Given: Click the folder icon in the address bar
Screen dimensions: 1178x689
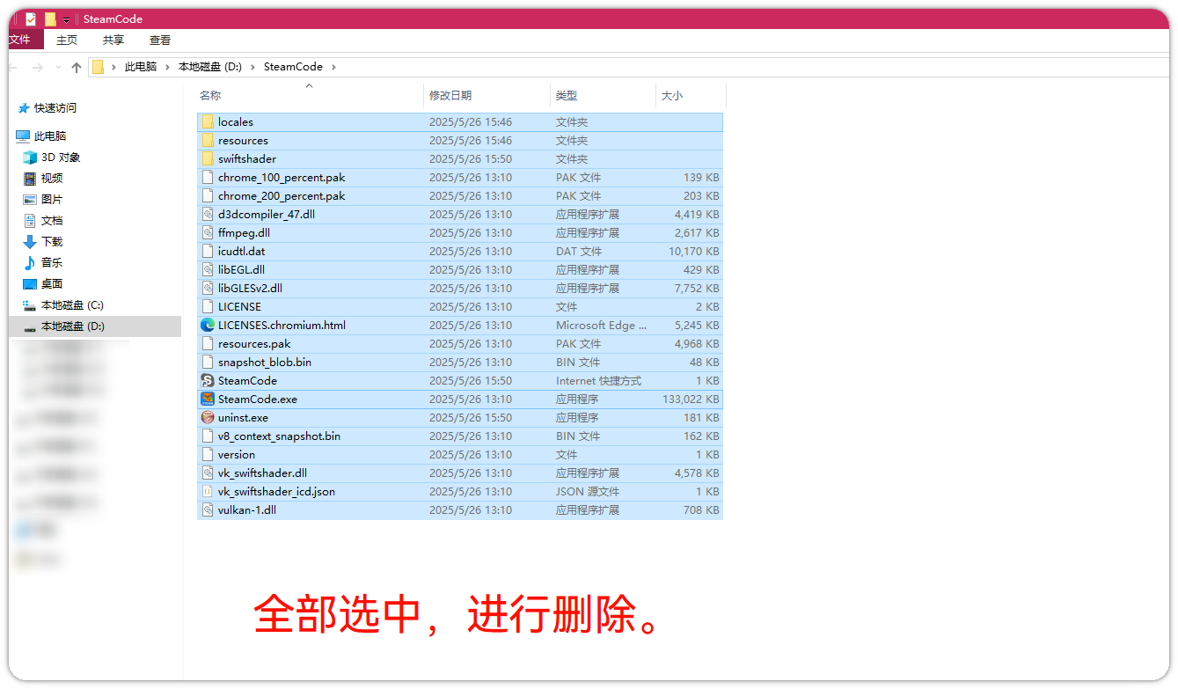Looking at the screenshot, I should point(98,67).
